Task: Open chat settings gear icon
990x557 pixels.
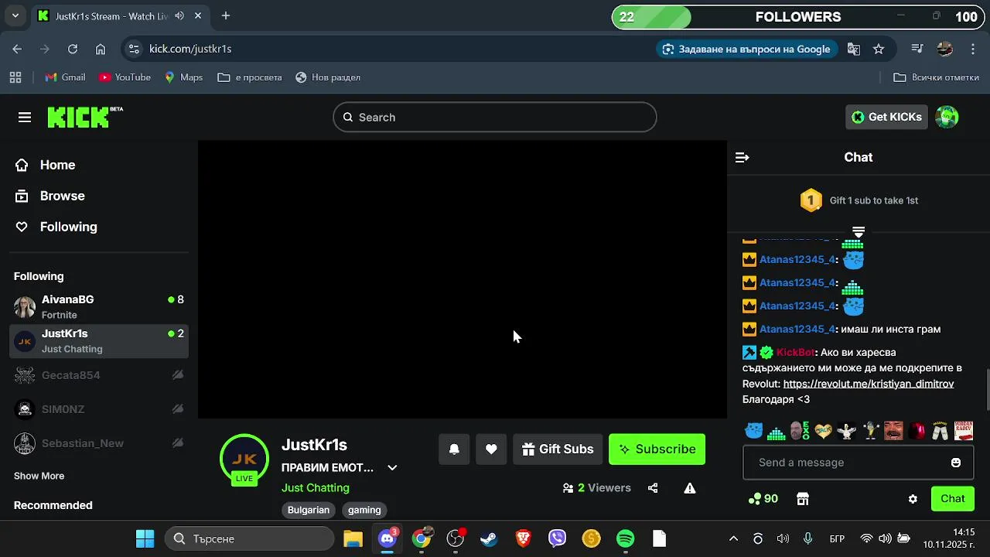Action: 913,499
